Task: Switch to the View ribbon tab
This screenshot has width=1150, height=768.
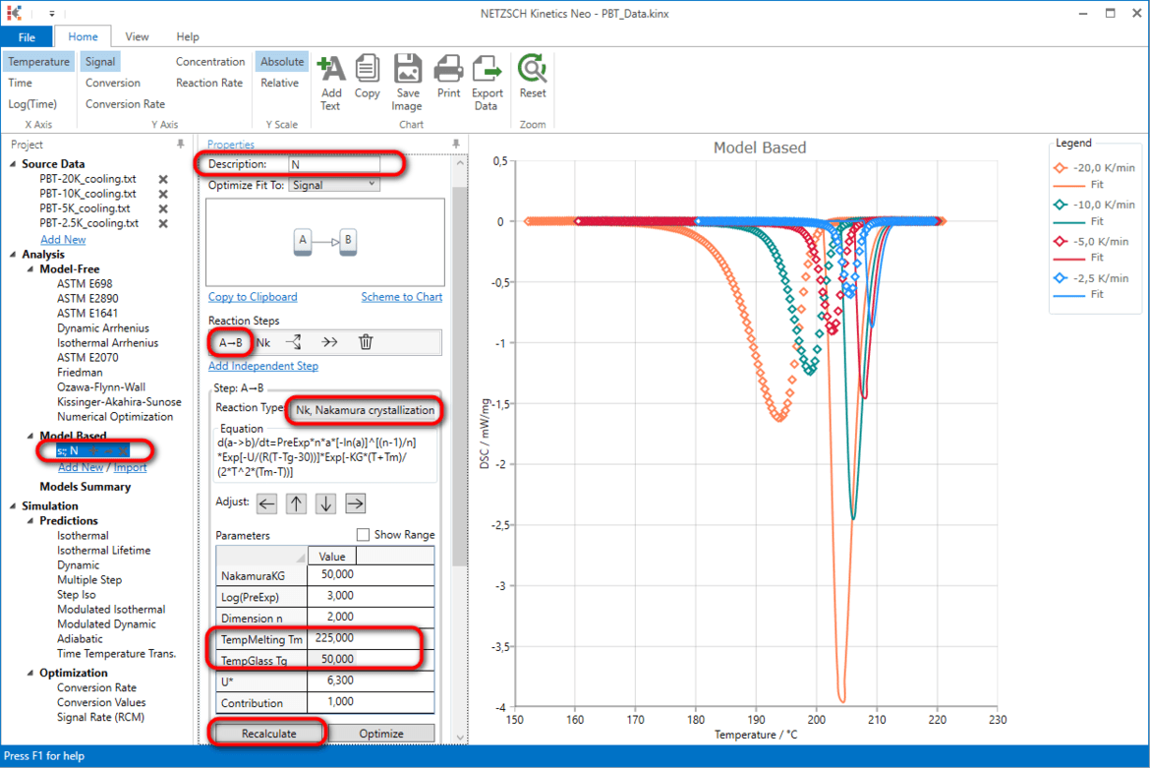Action: pos(137,36)
